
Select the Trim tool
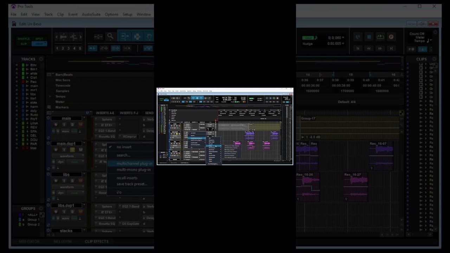click(194, 98)
